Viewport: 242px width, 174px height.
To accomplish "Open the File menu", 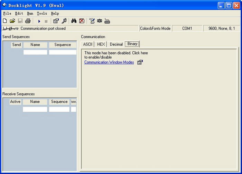I will [x=7, y=13].
